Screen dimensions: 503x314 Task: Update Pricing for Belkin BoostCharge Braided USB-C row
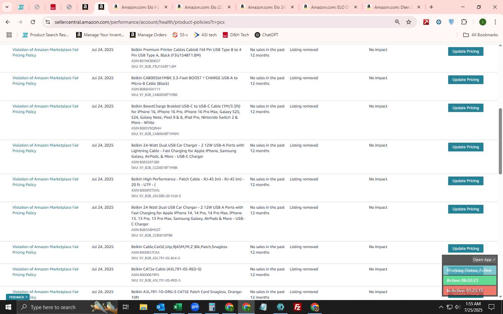click(466, 108)
